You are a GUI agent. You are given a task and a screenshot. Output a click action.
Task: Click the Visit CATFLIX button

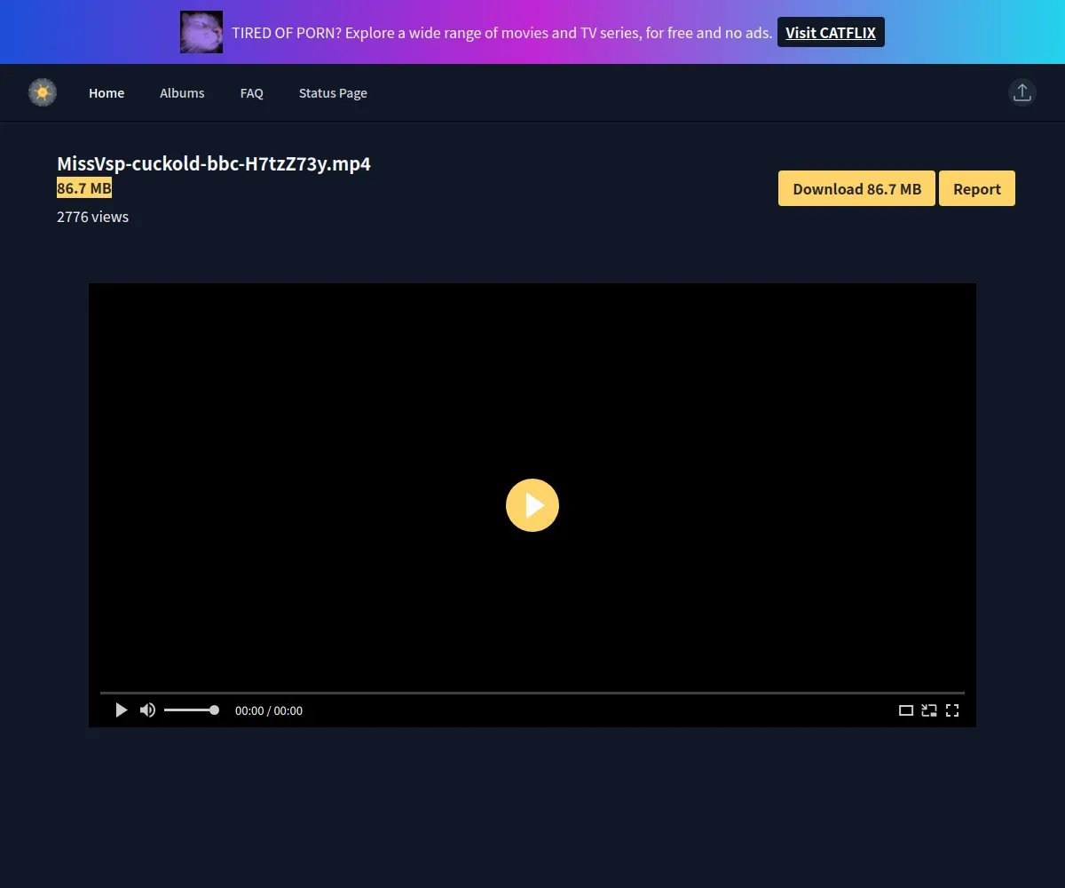pos(831,32)
